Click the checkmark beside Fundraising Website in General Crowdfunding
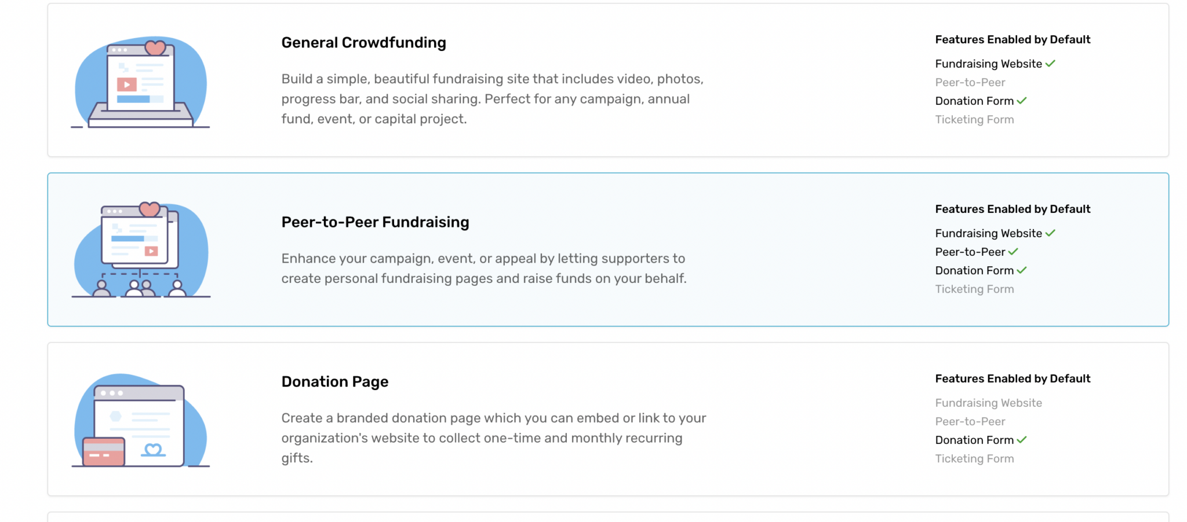 point(1051,64)
